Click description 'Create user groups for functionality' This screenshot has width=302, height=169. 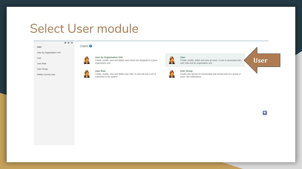210,75
